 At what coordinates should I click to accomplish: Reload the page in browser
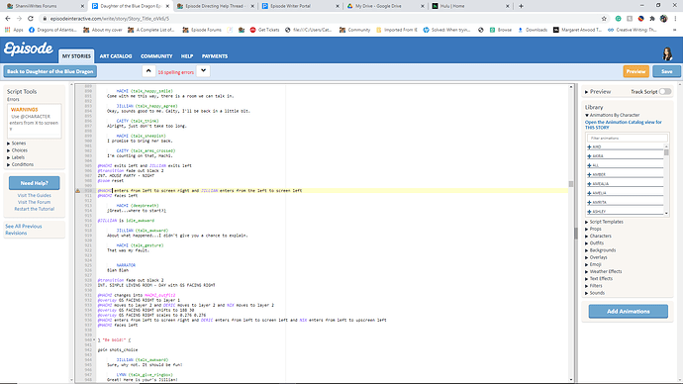coord(31,18)
